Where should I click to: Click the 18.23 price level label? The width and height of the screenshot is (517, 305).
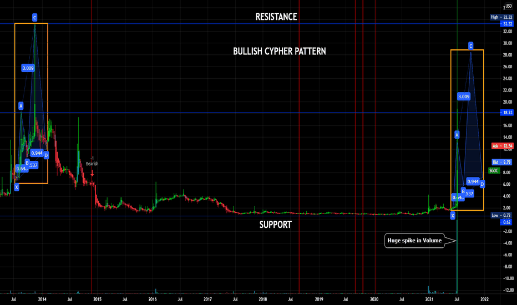pyautogui.click(x=507, y=113)
